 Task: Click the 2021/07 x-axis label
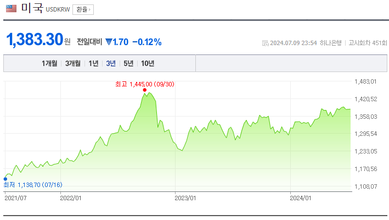15,198
